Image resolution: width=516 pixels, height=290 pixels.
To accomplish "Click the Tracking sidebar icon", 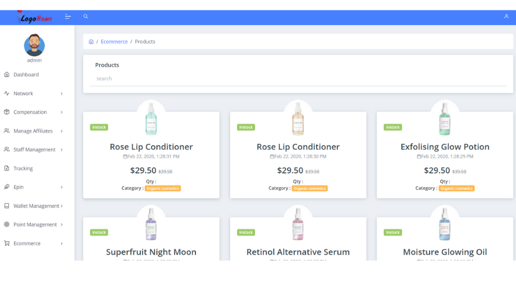I will 7,169.
